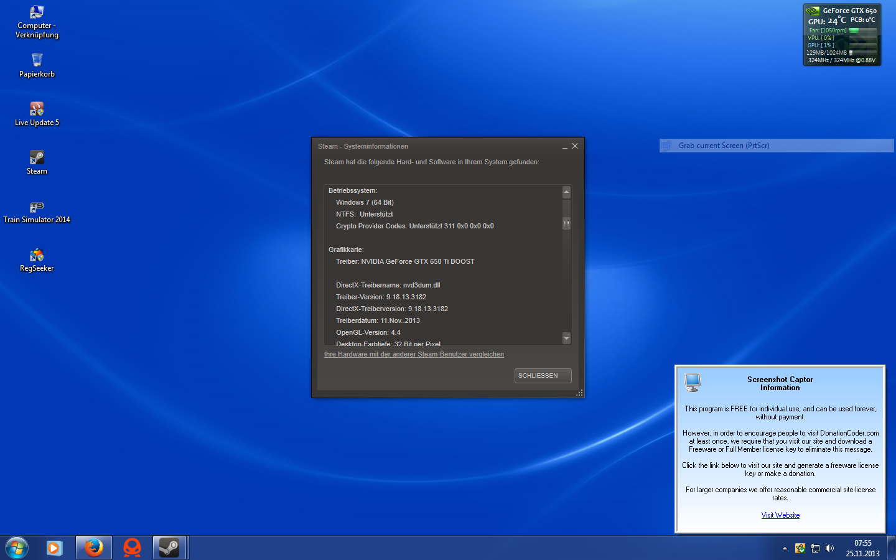Open the volume speaker tray icon
Screen dimensions: 896x560
point(829,548)
